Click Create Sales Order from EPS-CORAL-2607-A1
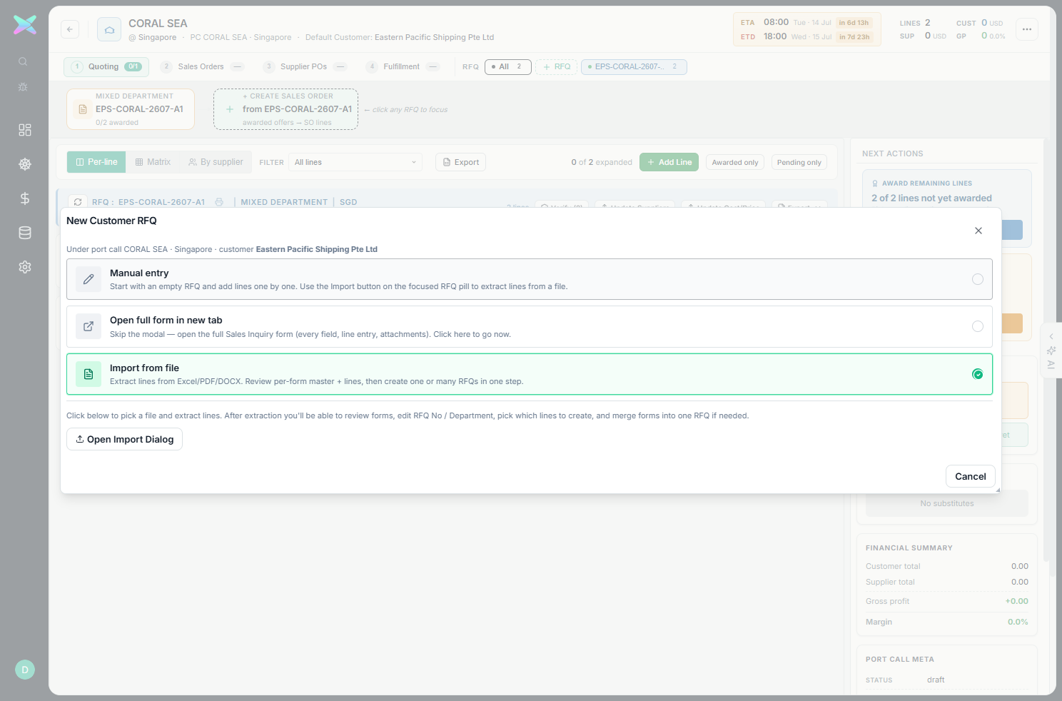1062x701 pixels. point(286,109)
